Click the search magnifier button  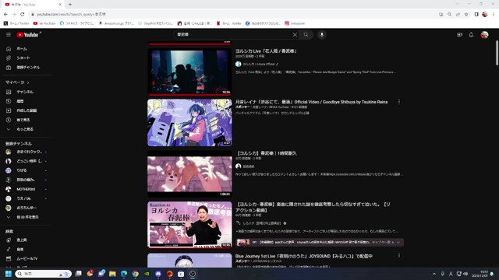[306, 34]
